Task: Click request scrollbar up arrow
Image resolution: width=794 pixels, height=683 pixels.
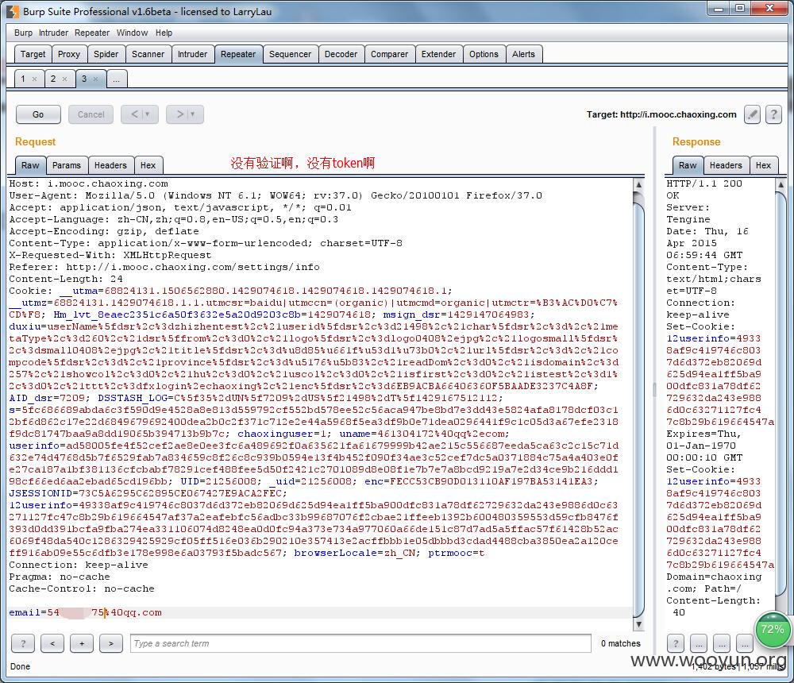Action: (x=638, y=184)
